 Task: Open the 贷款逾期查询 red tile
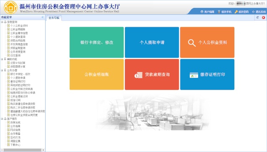[152, 75]
